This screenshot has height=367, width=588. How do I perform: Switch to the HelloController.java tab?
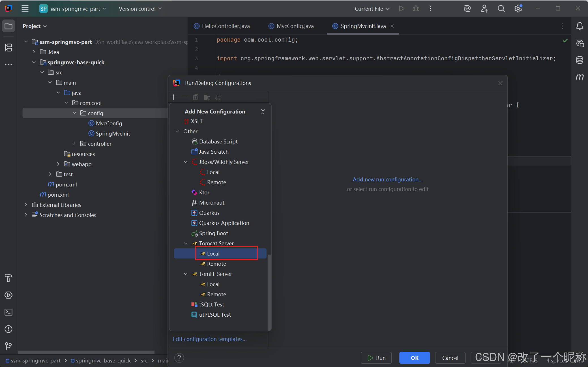coord(226,26)
